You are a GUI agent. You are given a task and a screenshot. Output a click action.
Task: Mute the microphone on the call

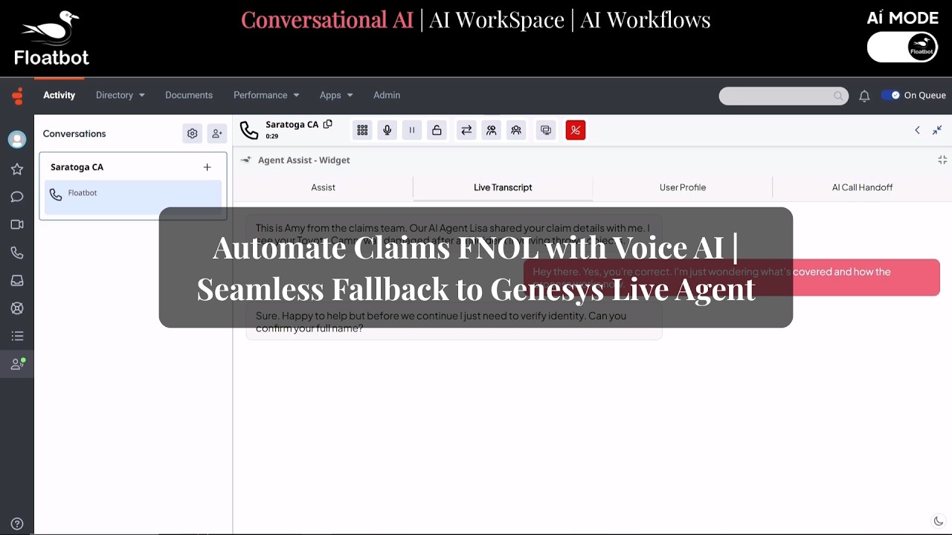pos(387,130)
